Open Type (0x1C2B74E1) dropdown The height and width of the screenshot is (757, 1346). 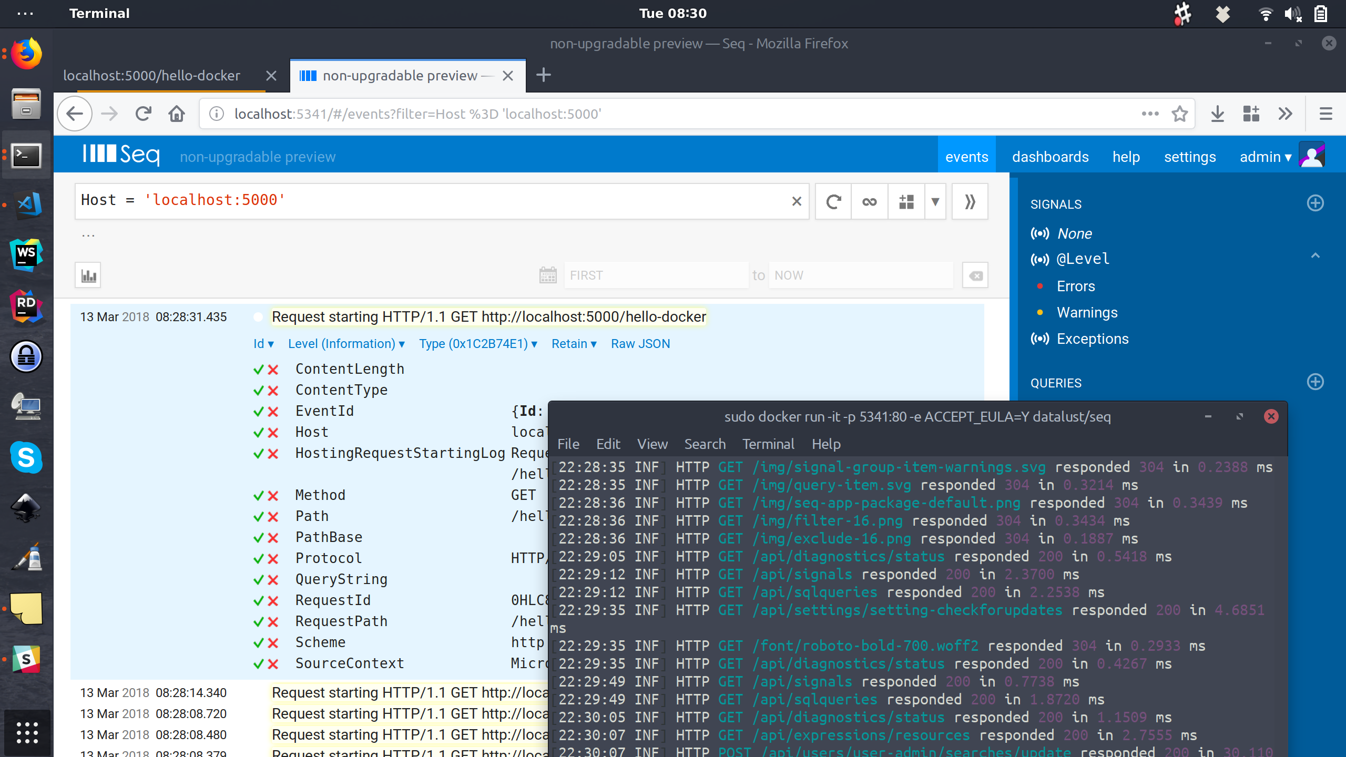tap(478, 343)
